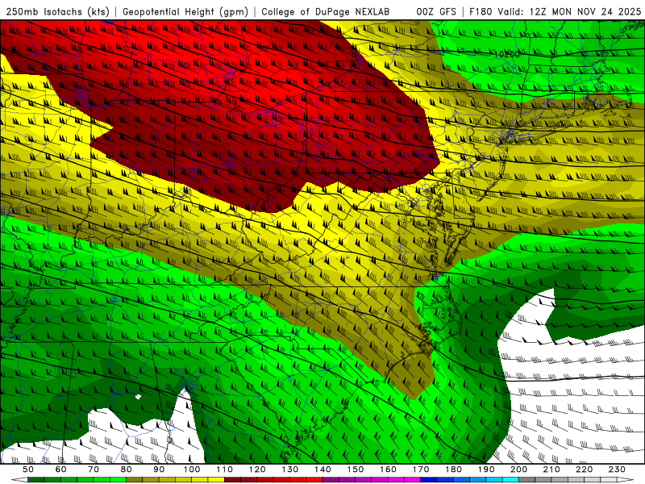
Task: Click the 140 value on color scale
Action: pyautogui.click(x=322, y=469)
